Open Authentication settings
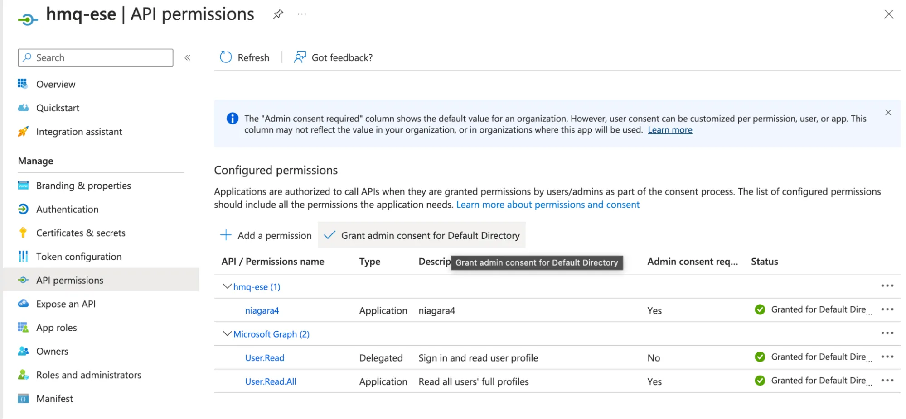 (68, 209)
